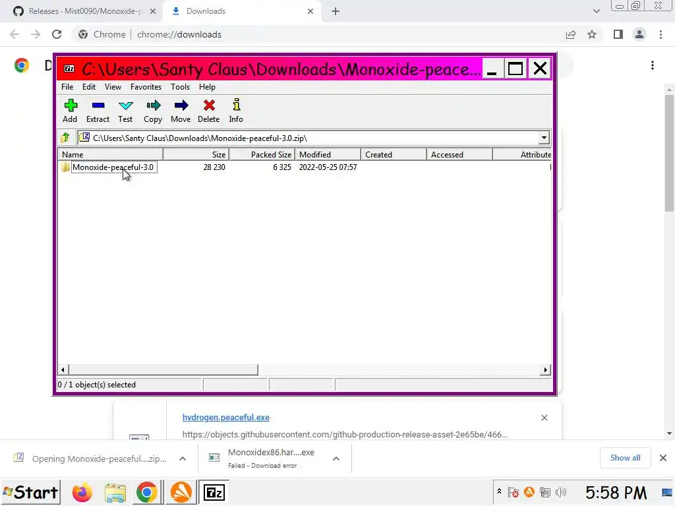
Task: Open the Start menu
Action: point(30,492)
